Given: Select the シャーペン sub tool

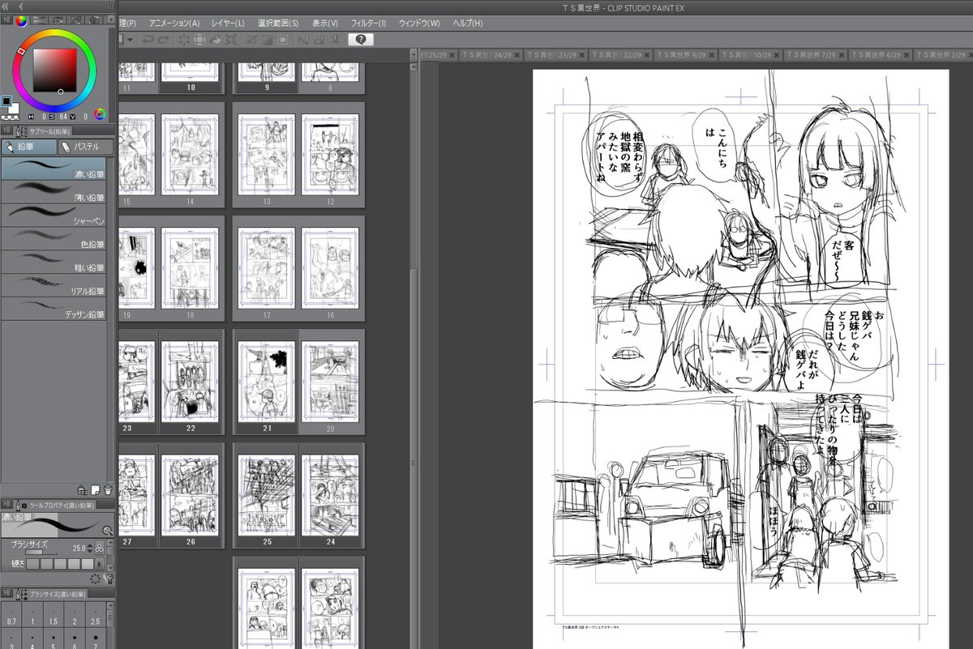Looking at the screenshot, I should pyautogui.click(x=54, y=216).
